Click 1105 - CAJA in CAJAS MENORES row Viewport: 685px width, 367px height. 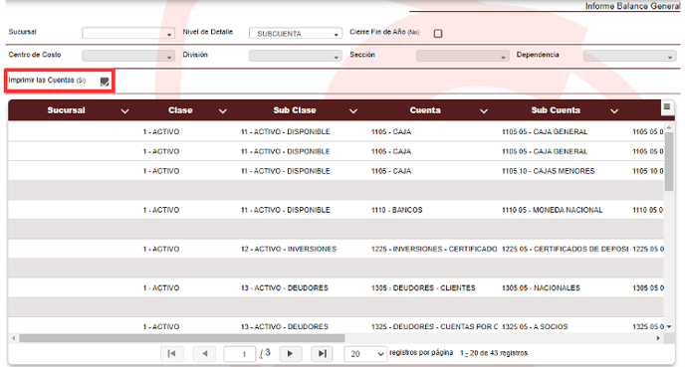391,171
